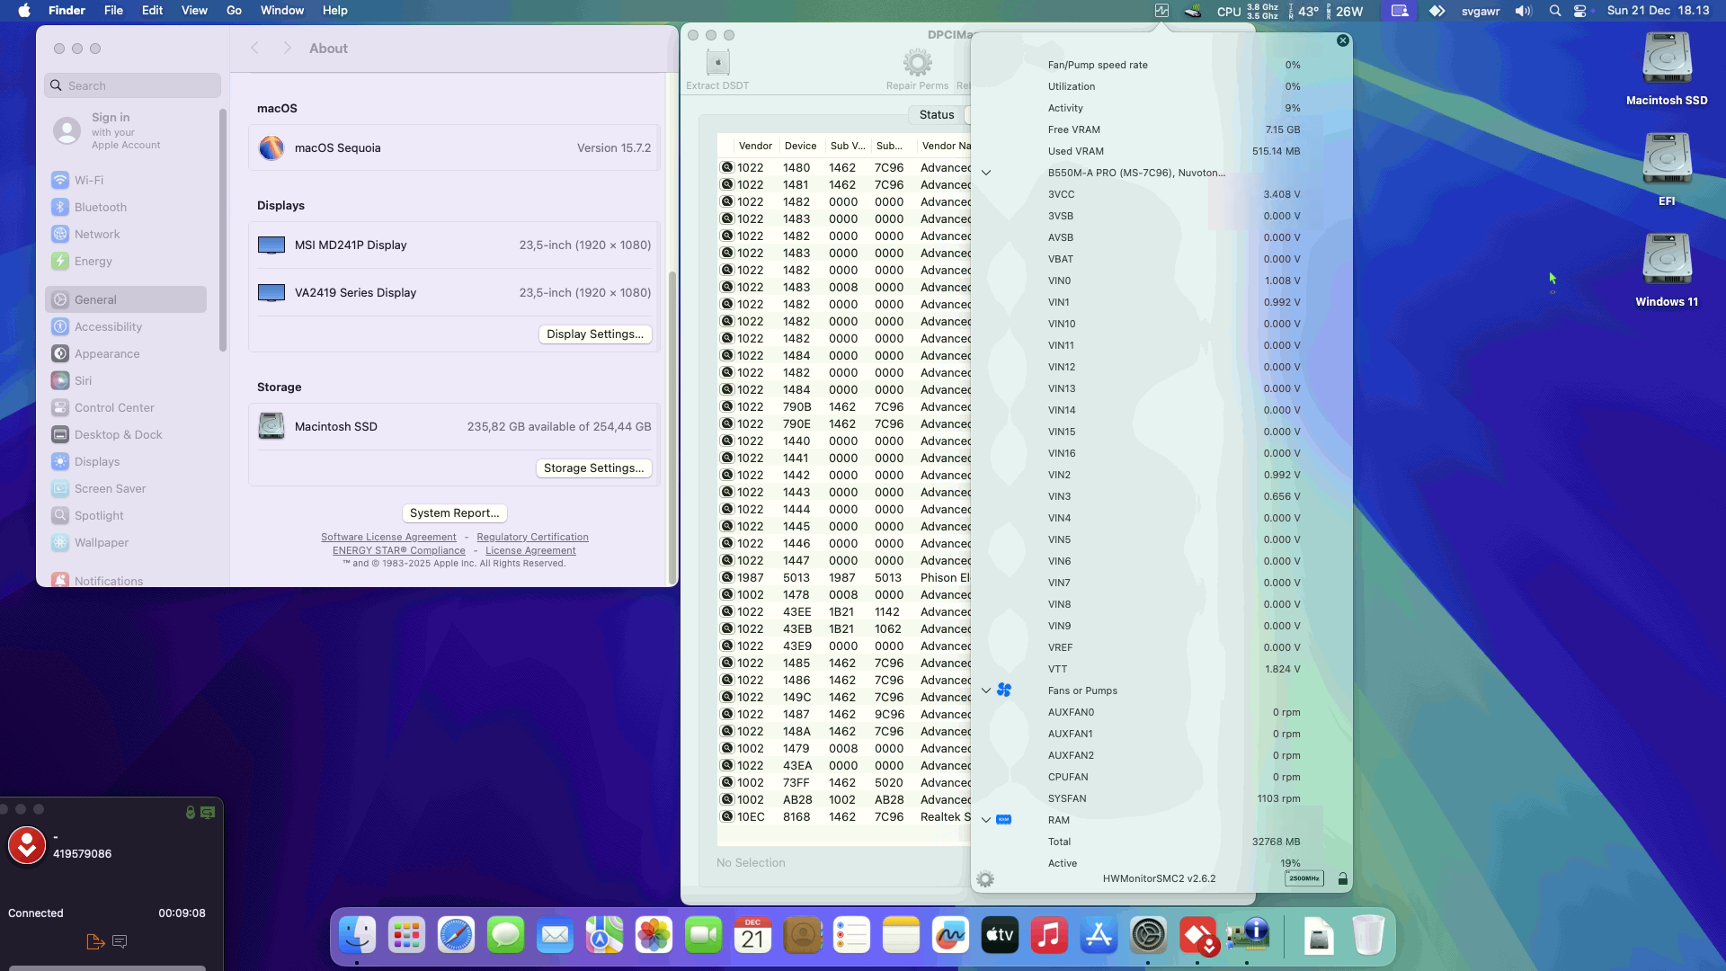
Task: Select the VTT 1.824 V sensor row
Action: (x=1161, y=669)
